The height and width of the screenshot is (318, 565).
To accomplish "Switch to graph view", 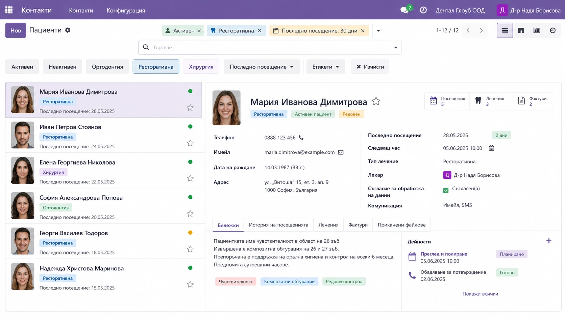I will pyautogui.click(x=537, y=30).
